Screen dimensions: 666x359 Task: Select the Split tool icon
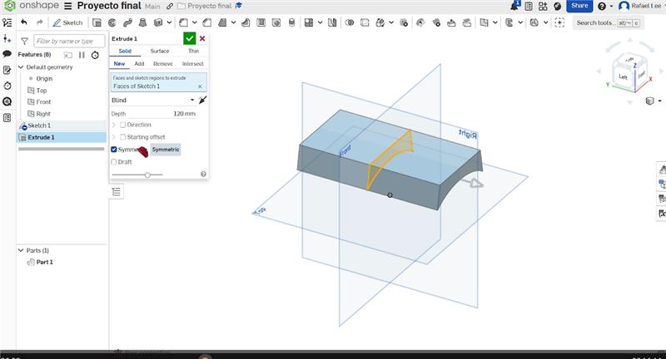(x=365, y=22)
